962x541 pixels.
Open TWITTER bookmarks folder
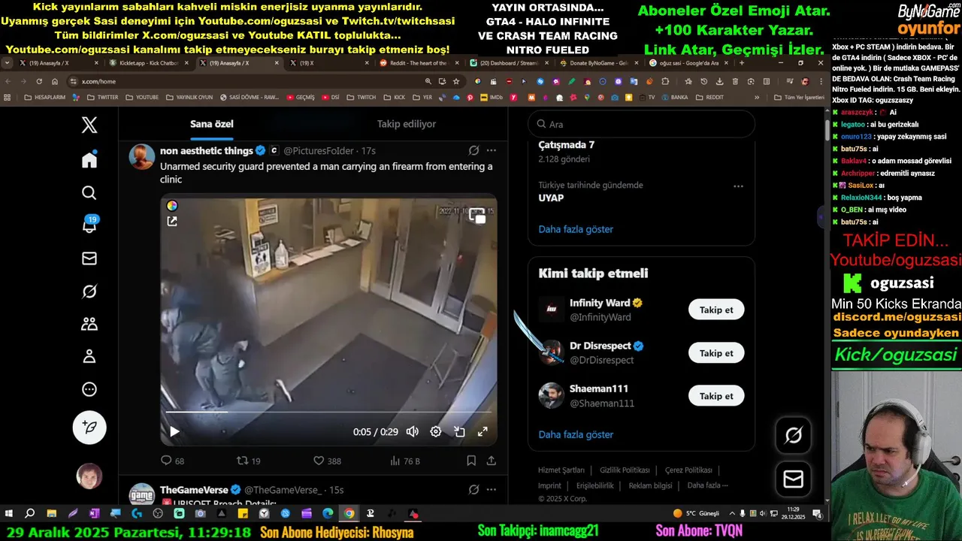click(x=102, y=97)
